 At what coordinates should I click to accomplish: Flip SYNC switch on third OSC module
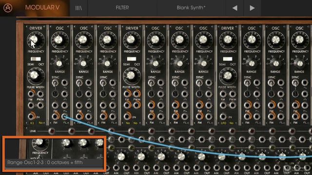tap(103, 83)
